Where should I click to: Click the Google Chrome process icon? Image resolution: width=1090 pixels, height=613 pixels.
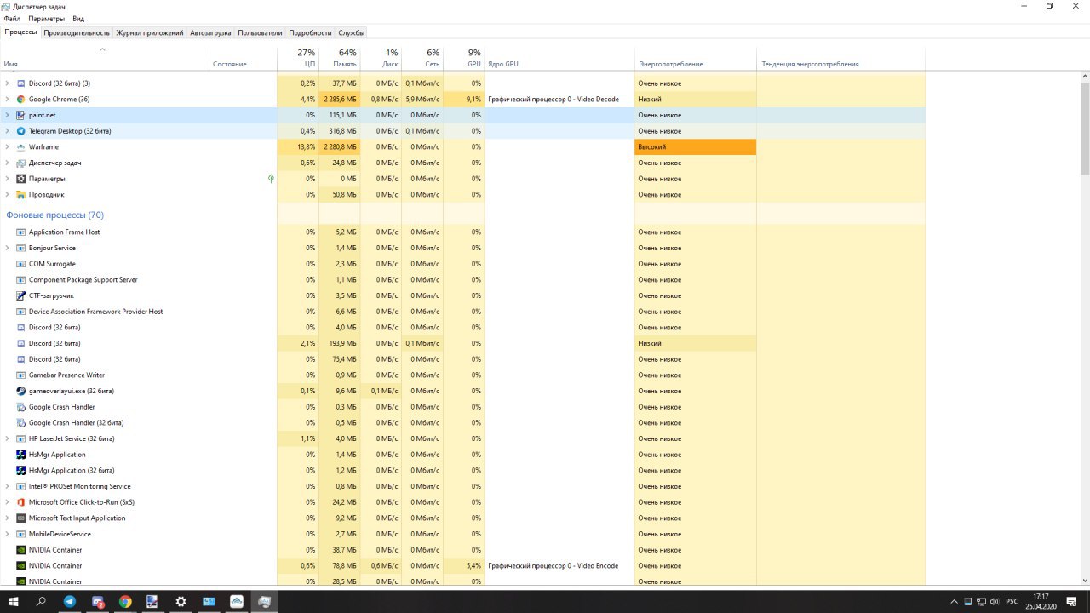tap(21, 100)
